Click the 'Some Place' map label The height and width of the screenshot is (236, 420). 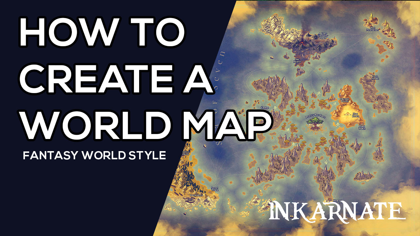215,189
